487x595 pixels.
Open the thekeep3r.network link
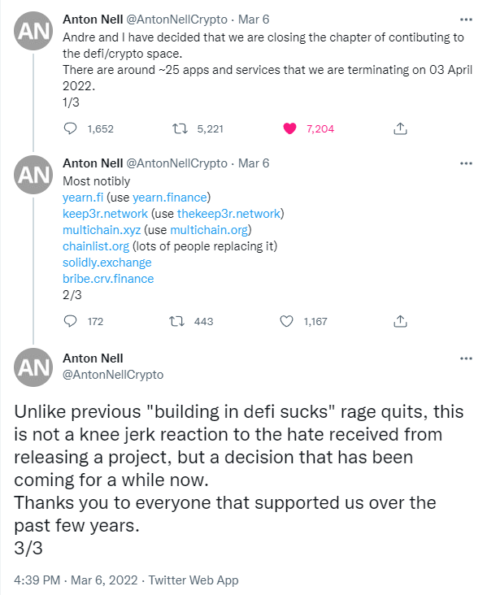pyautogui.click(x=228, y=214)
